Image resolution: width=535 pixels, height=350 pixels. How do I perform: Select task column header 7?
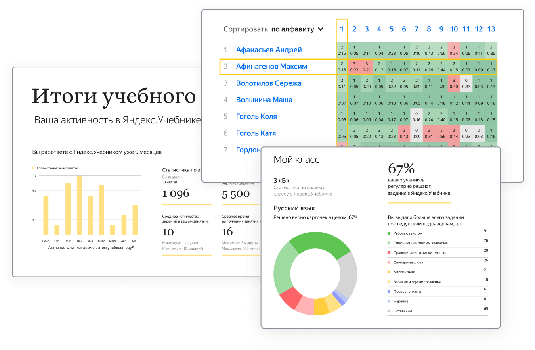(x=416, y=29)
